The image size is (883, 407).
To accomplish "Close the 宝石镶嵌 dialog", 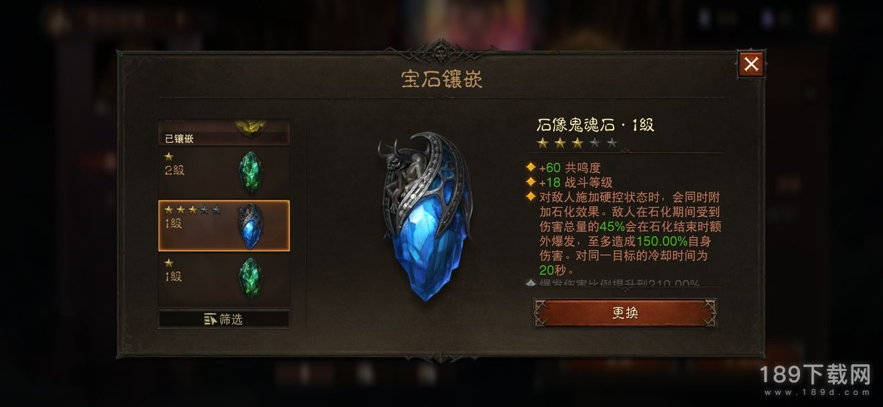I will click(751, 64).
